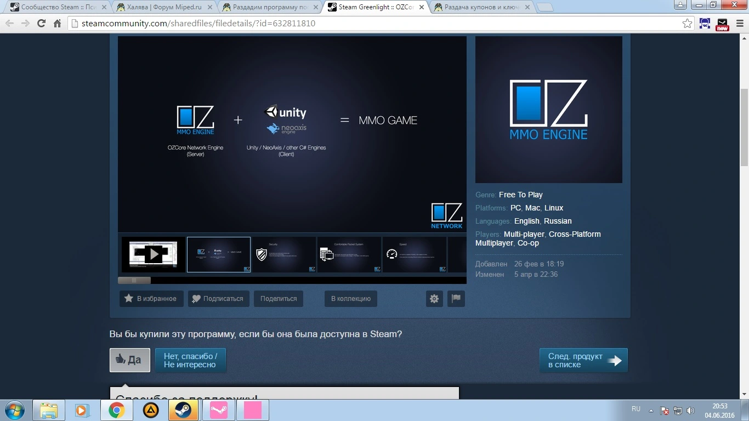The width and height of the screenshot is (749, 421).
Task: Click the 'English' language link
Action: click(527, 221)
